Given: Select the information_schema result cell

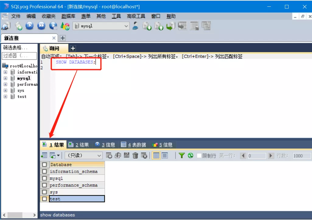Looking at the screenshot, I should point(77,171).
